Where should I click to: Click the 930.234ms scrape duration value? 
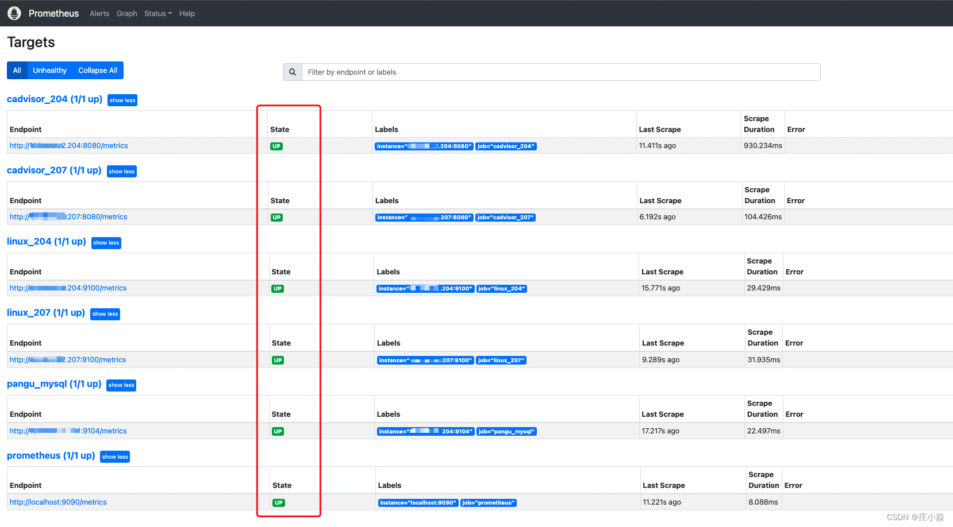pyautogui.click(x=763, y=146)
